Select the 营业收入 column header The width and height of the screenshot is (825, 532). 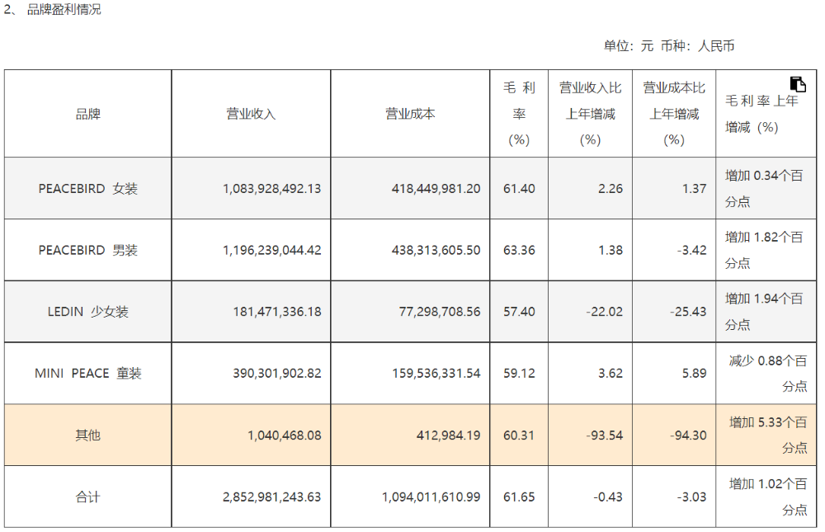pos(251,114)
